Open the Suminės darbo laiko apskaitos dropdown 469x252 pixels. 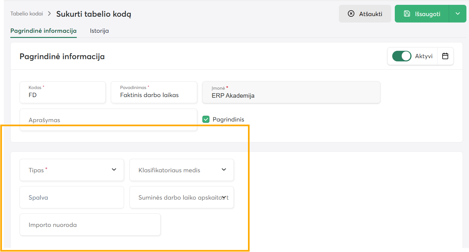tap(182, 197)
